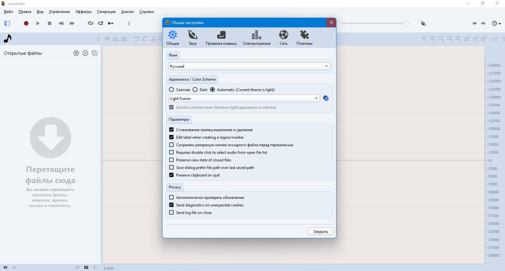Click the new window files icon
Image resolution: width=505 pixels, height=271 pixels.
click(x=94, y=53)
